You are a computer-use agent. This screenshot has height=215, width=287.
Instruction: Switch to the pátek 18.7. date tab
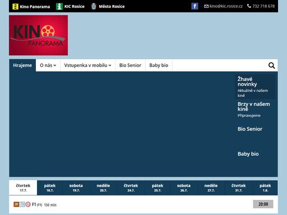50,188
